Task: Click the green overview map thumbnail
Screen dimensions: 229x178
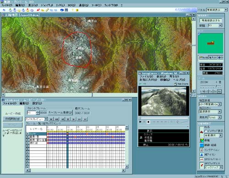Action: 211,43
